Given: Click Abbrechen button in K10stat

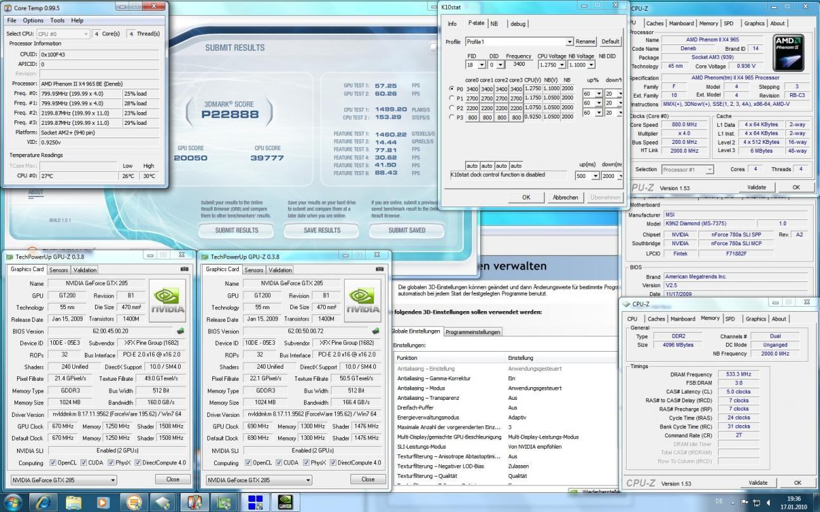Looking at the screenshot, I should click(565, 197).
